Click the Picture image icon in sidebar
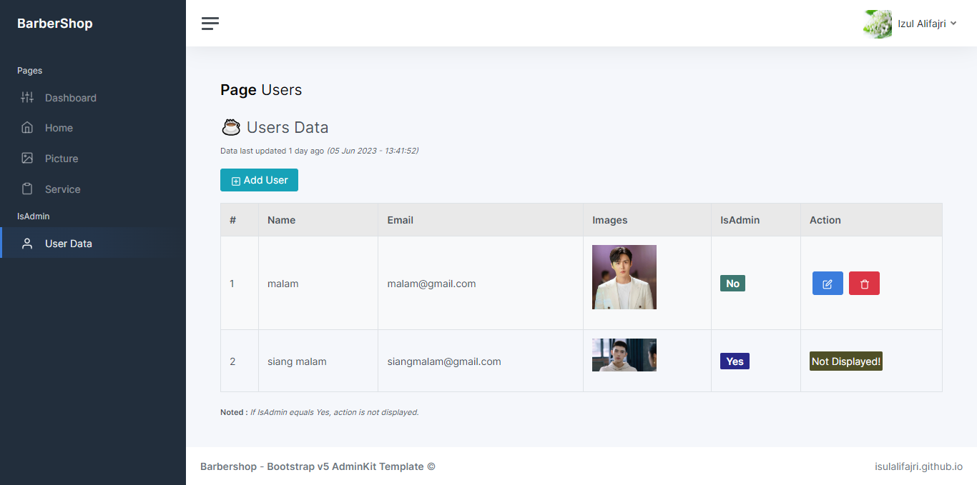 click(27, 159)
